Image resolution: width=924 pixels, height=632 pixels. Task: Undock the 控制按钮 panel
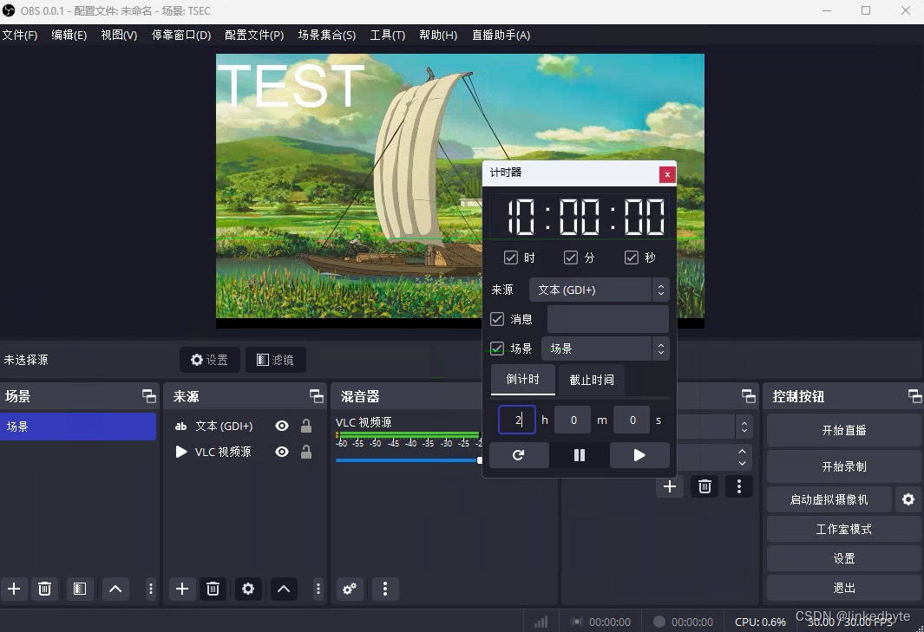coord(915,396)
